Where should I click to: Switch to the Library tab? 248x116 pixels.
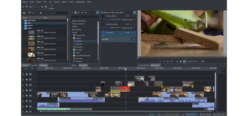[x=25, y=65]
